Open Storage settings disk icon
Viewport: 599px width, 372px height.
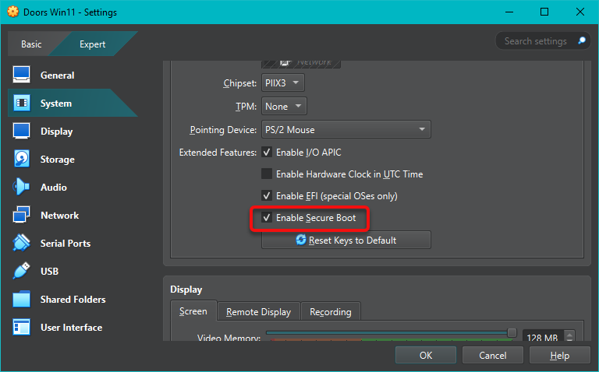22,160
